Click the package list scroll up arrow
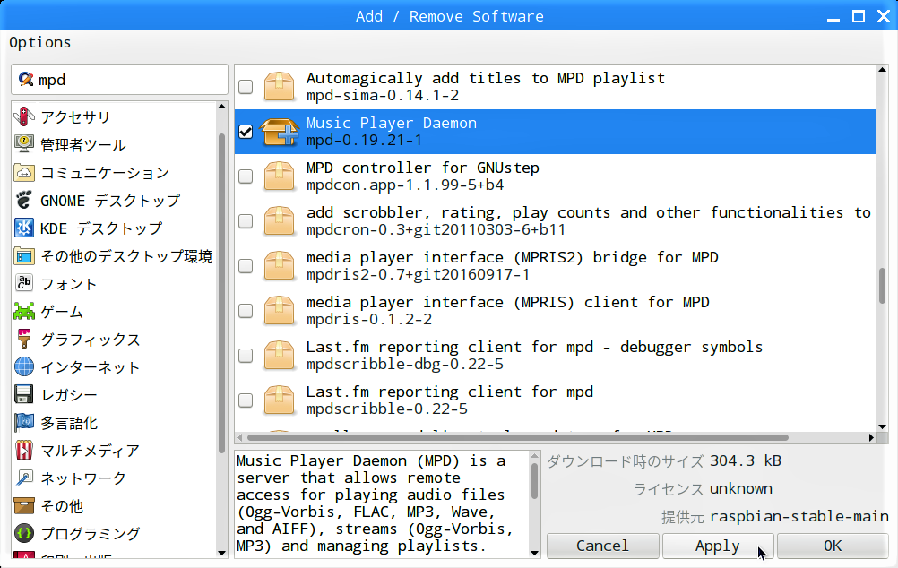Image resolution: width=898 pixels, height=568 pixels. pyautogui.click(x=882, y=70)
